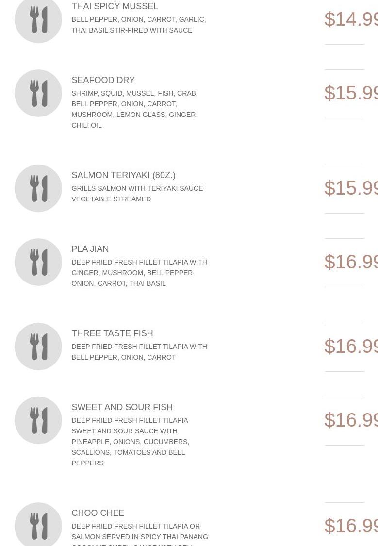Click the Seafood Dry fork-knife icon
The image size is (378, 546).
pyautogui.click(x=38, y=93)
